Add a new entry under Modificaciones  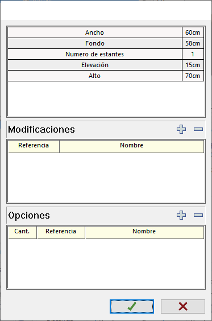point(181,129)
